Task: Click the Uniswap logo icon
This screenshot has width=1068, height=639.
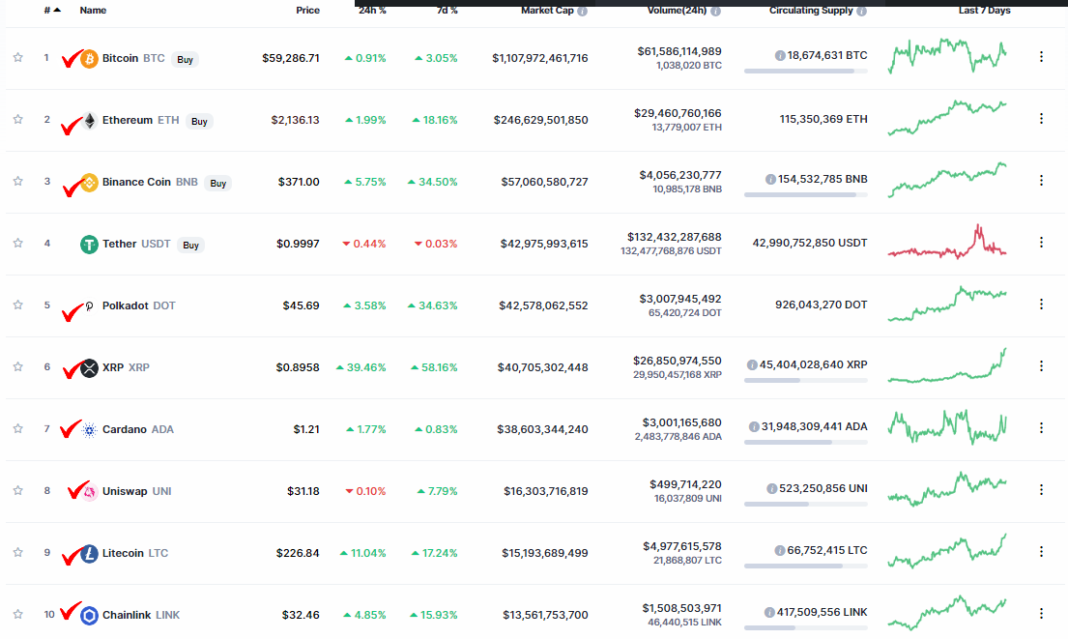Action: pyautogui.click(x=89, y=492)
